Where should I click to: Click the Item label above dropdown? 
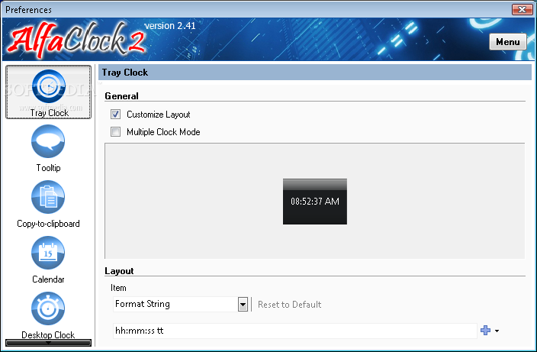[118, 288]
